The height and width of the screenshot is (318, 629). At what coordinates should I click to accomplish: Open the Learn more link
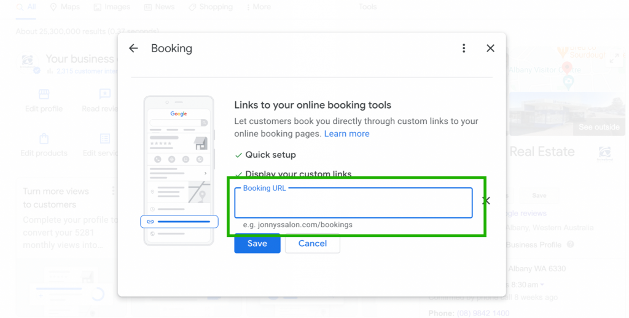point(346,134)
